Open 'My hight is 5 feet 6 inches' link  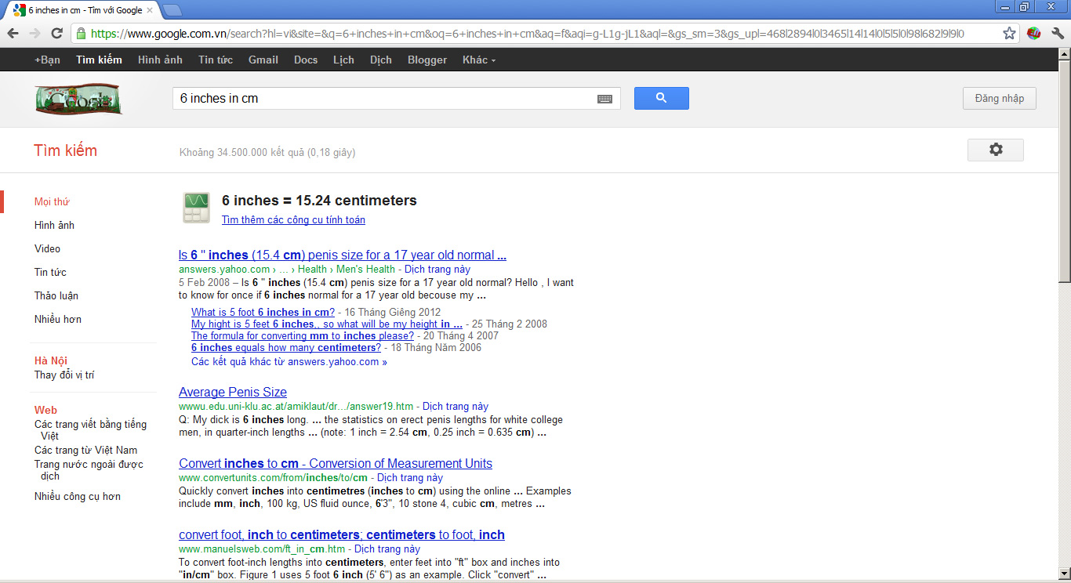327,324
